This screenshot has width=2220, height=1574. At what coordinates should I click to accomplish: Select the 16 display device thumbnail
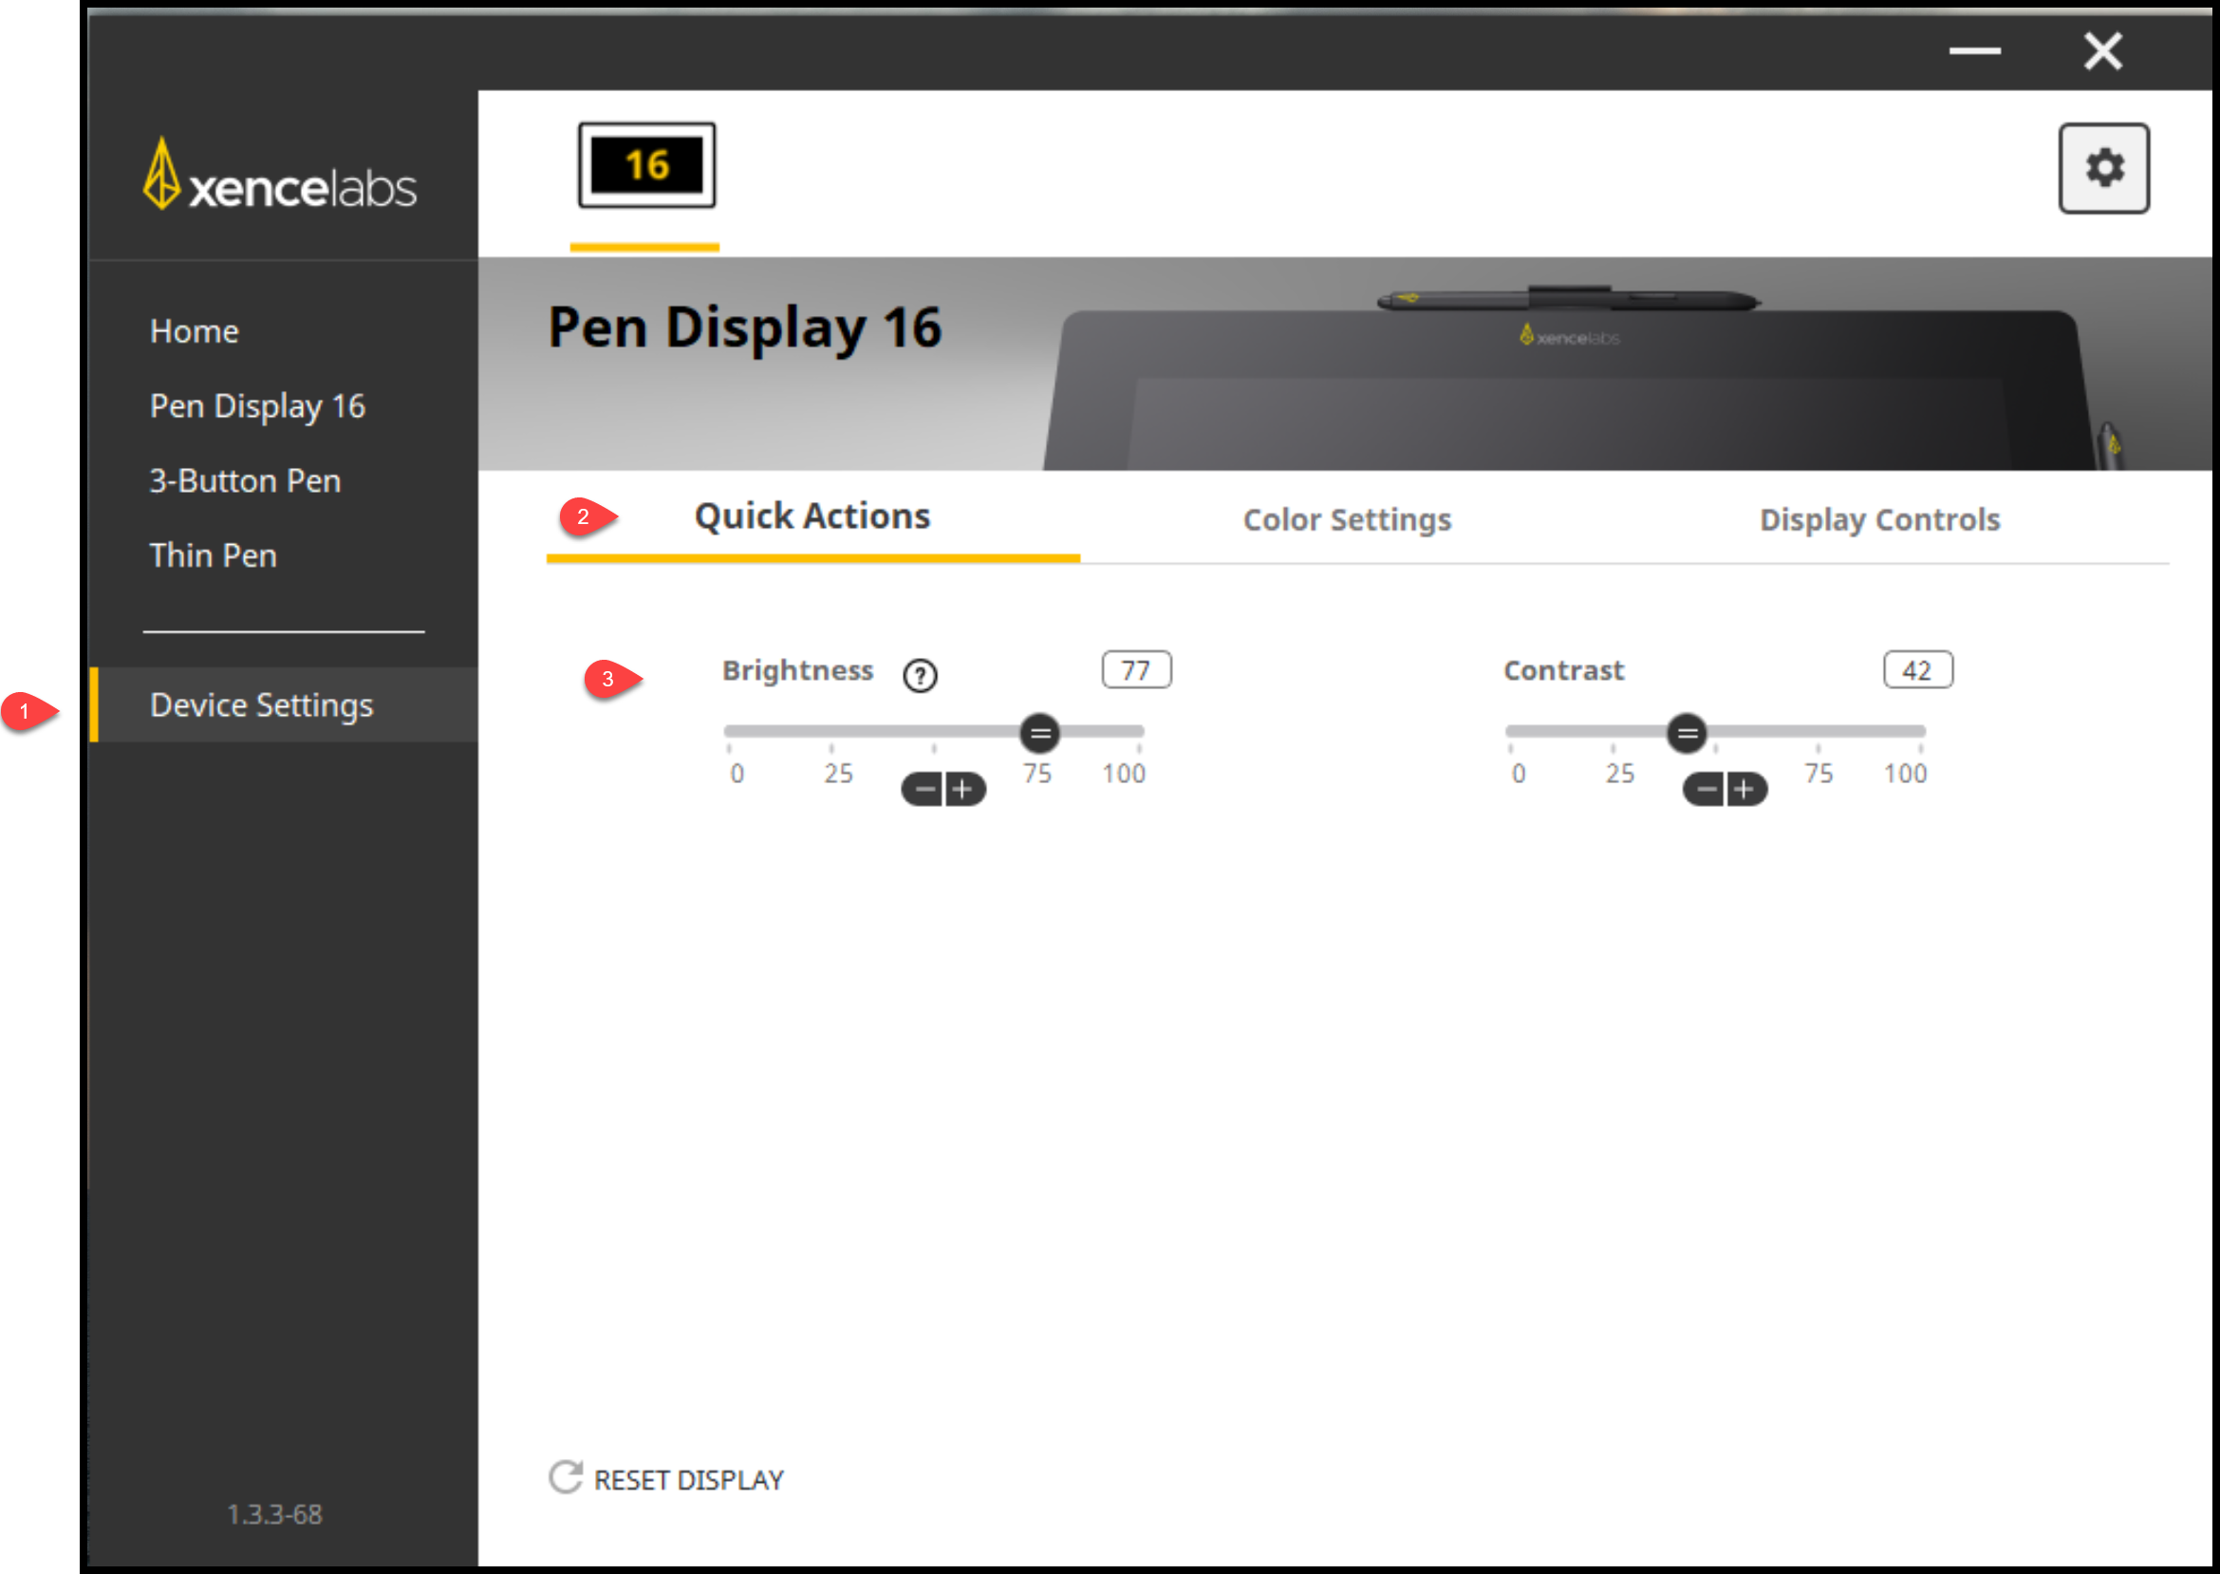[x=646, y=165]
